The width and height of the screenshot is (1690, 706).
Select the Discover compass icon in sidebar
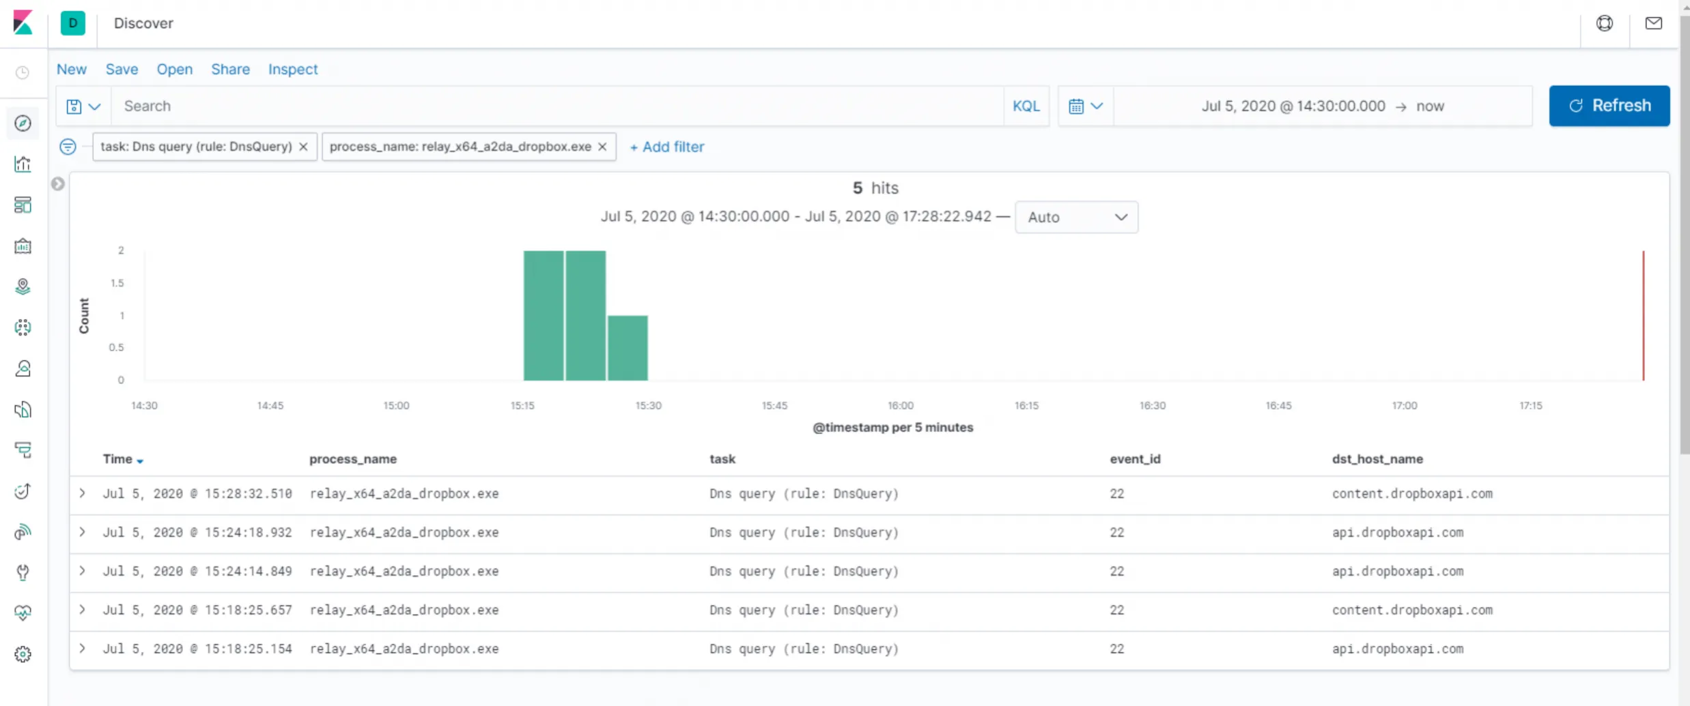coord(23,123)
